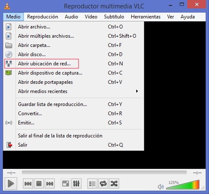Select Guardar lista de reproducción... entry
Screen dimensions: 209x194
74,104
